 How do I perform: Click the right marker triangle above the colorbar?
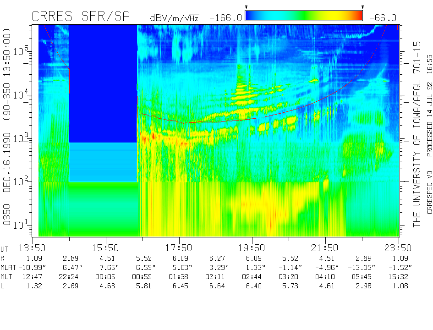click(x=362, y=7)
